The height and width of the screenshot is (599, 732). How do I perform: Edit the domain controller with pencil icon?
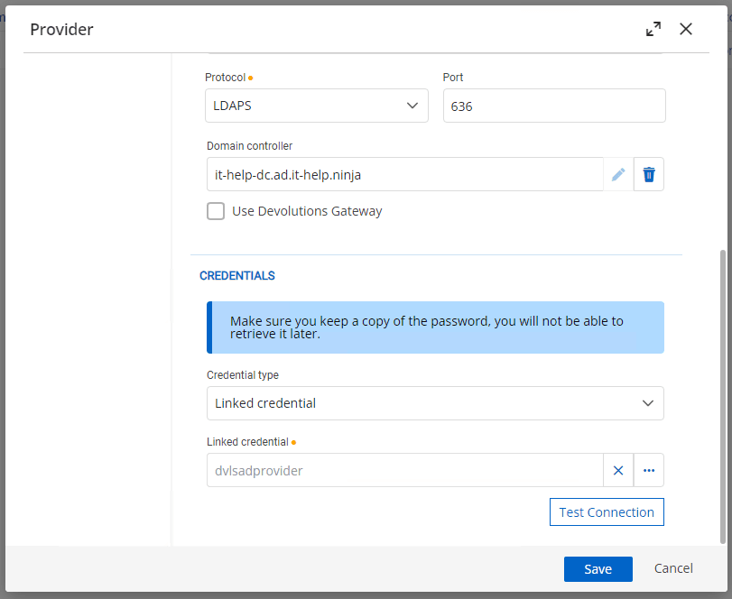click(618, 174)
